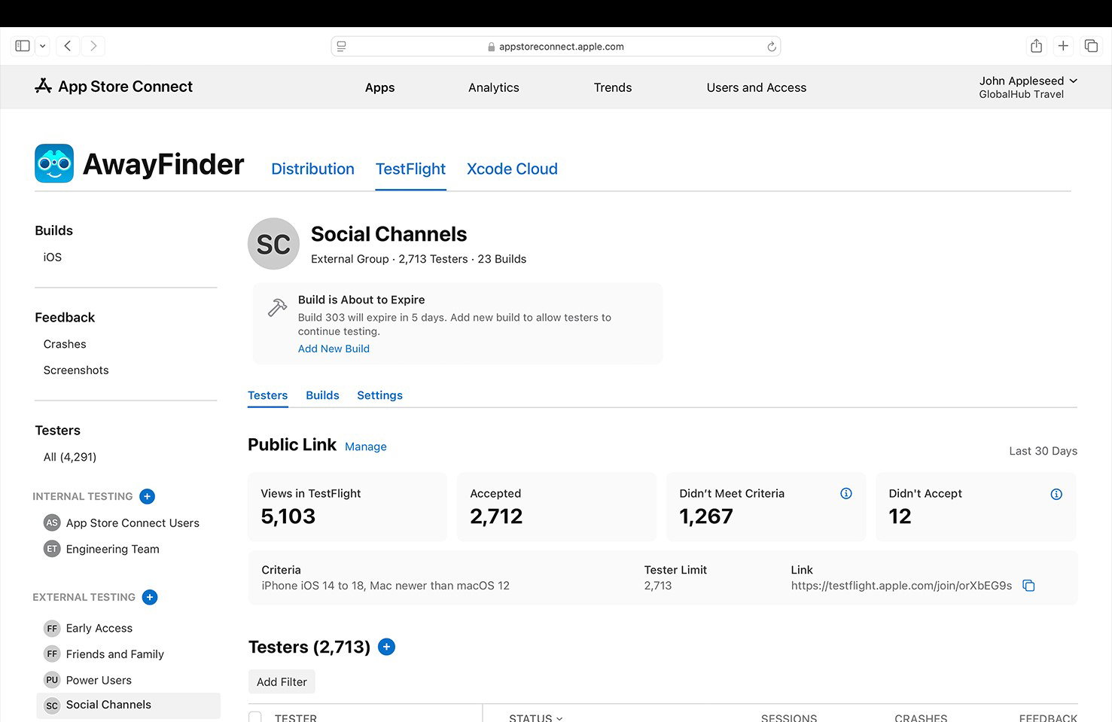Go back with the browser back arrow
1112x722 pixels.
click(68, 46)
